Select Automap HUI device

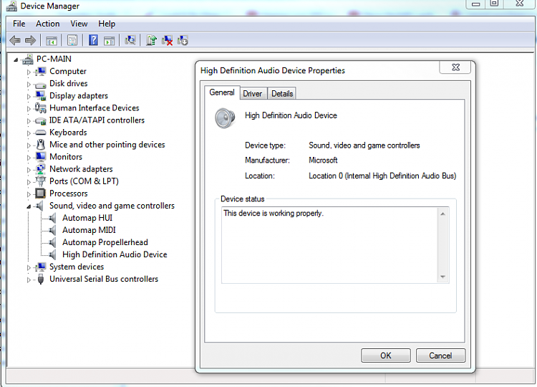coord(87,218)
